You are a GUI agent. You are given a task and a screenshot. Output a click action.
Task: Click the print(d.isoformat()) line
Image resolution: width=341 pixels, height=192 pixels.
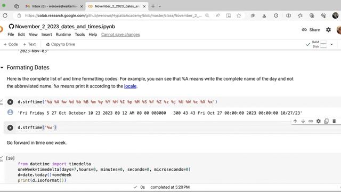[x=42, y=180]
